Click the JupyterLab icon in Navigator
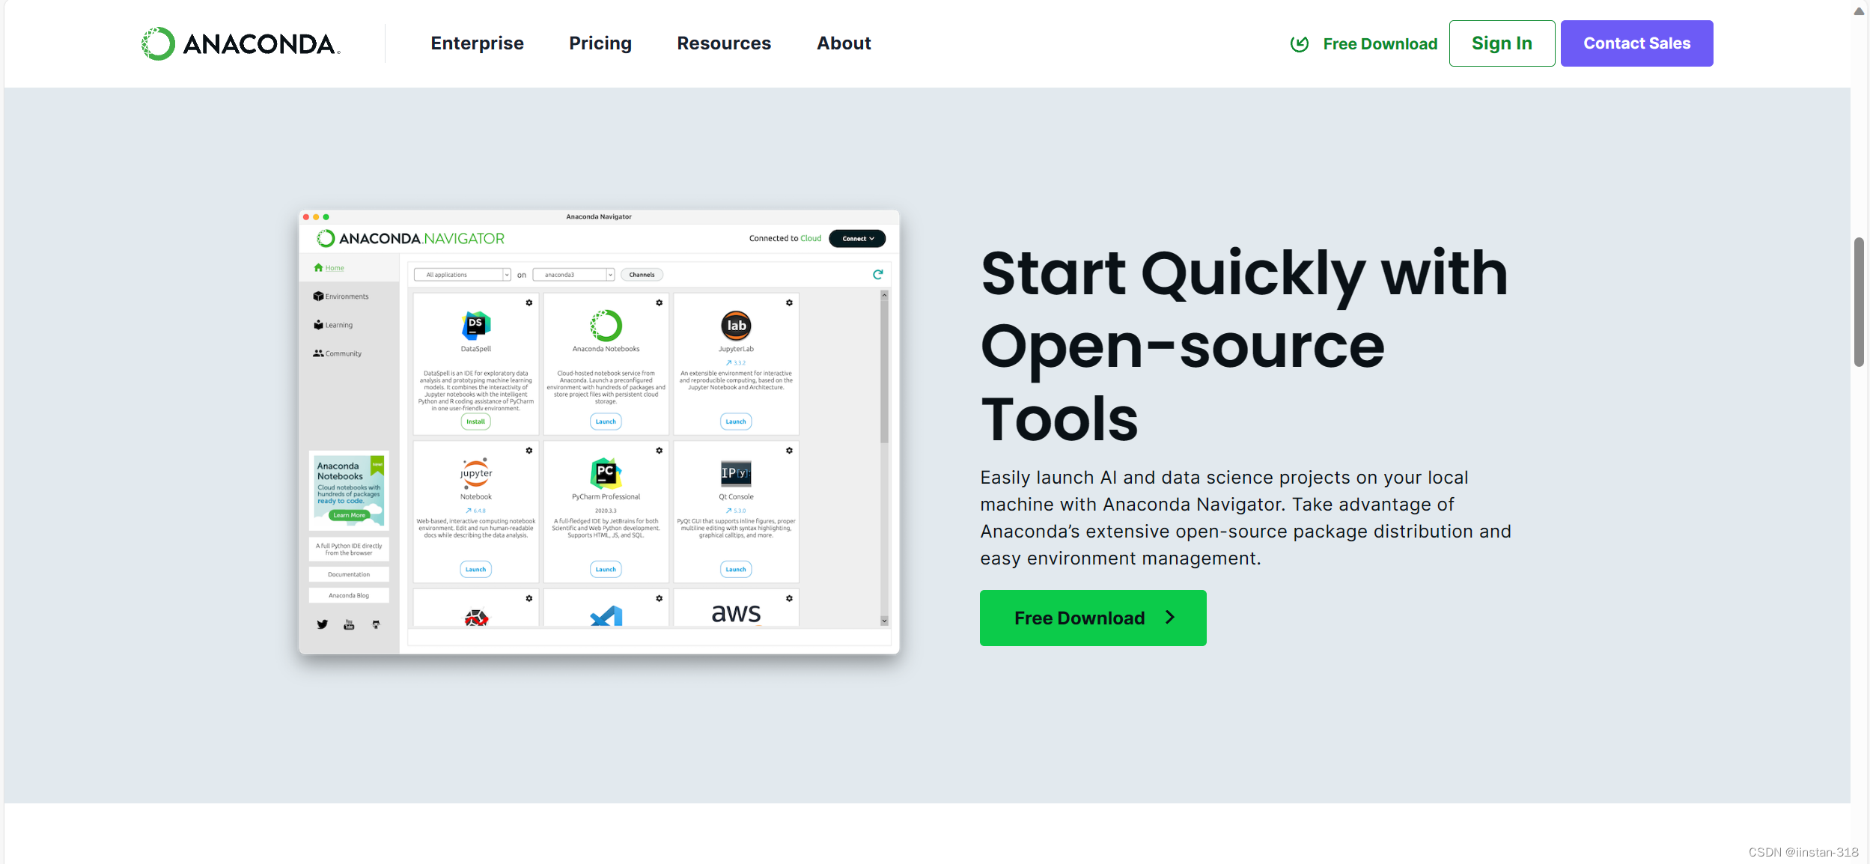Screen dimensions: 1870x864 click(x=736, y=325)
